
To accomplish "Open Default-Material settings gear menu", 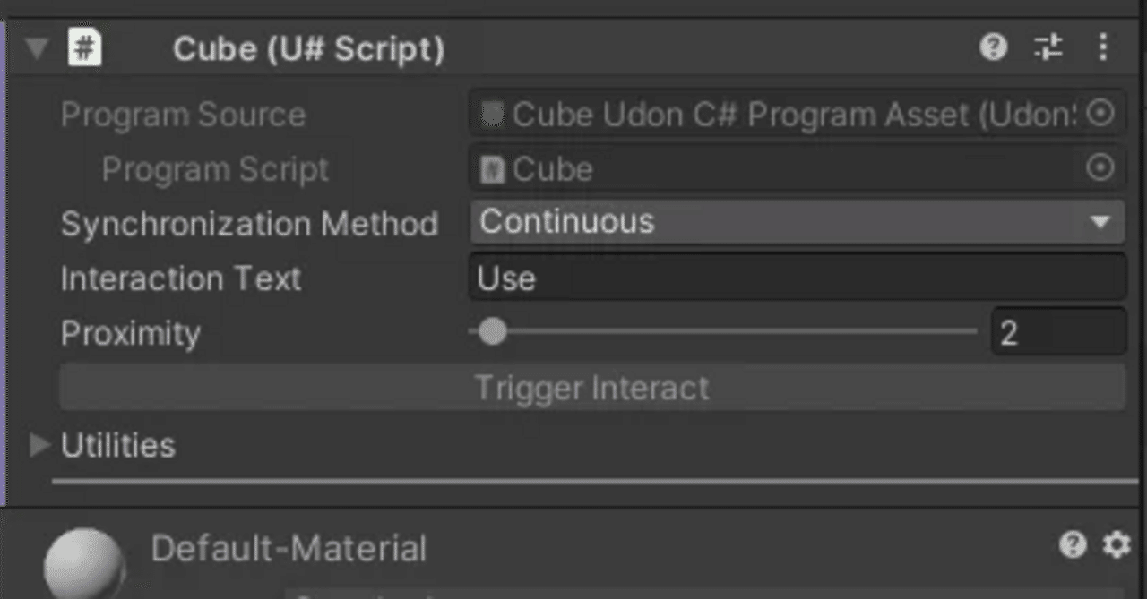I will (x=1116, y=544).
